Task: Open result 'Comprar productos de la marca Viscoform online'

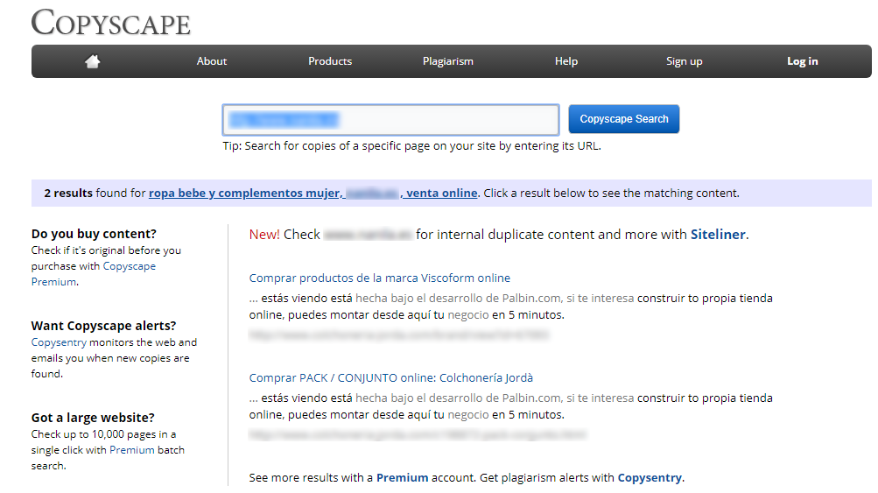Action: pos(380,278)
